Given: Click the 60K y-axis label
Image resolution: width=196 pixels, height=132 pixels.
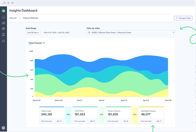Looking at the screenshot, I should point(32,70).
